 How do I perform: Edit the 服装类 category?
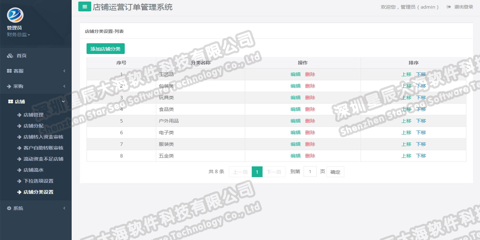[295, 144]
